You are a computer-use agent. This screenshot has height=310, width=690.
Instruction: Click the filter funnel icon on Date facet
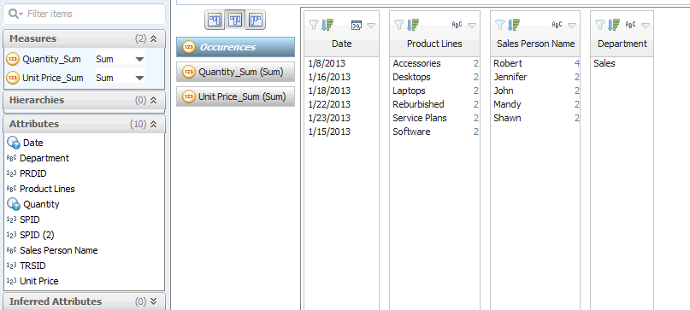tap(313, 25)
